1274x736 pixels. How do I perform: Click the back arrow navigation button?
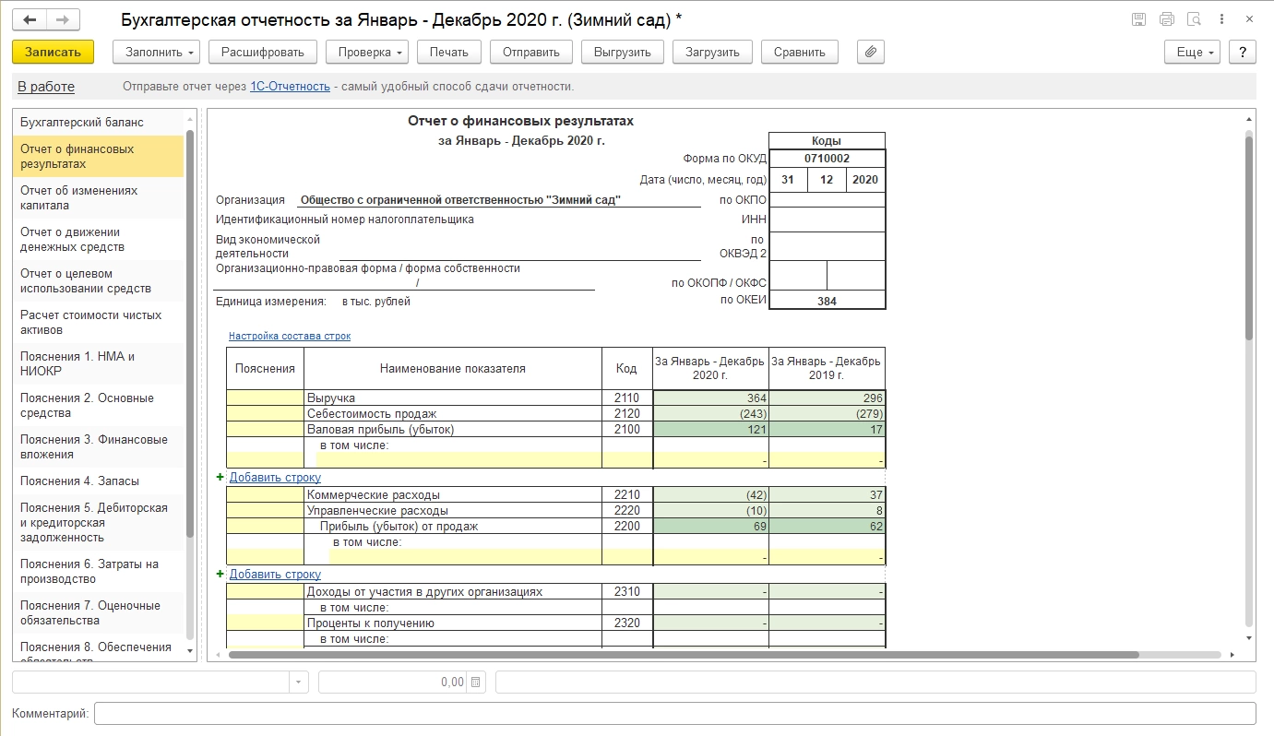30,19
